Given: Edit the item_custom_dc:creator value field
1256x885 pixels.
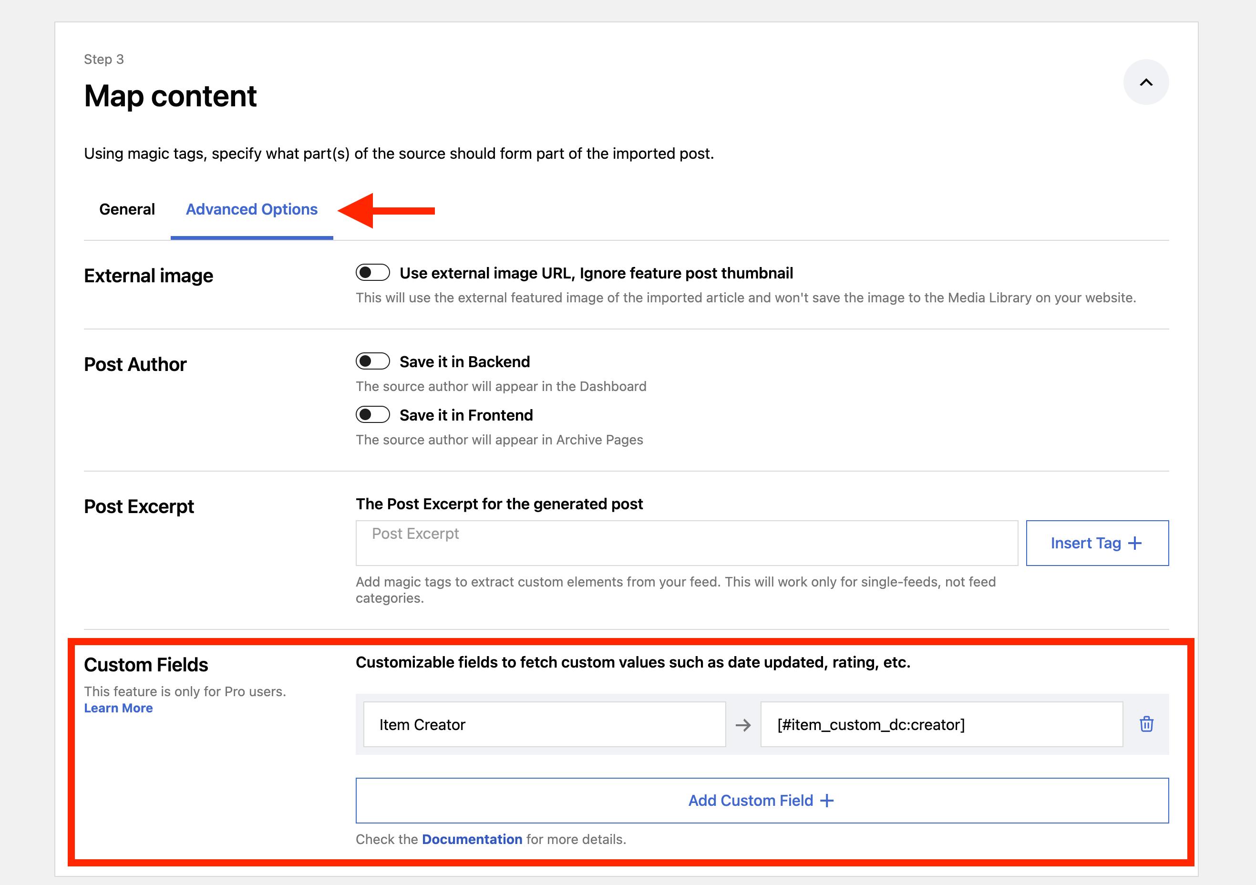Looking at the screenshot, I should coord(941,725).
